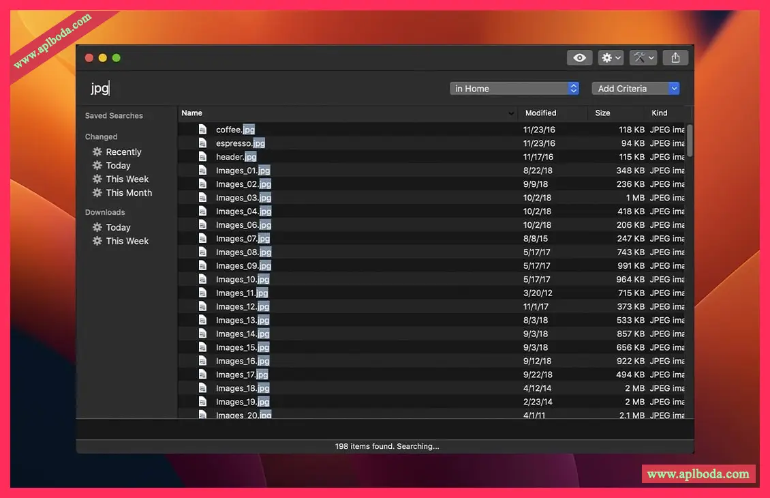Image resolution: width=770 pixels, height=498 pixels.
Task: Expand the 'in Home' location dropdown
Action: [x=514, y=89]
